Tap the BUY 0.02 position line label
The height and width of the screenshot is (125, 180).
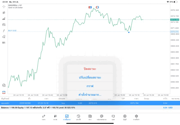pyautogui.click(x=12, y=31)
